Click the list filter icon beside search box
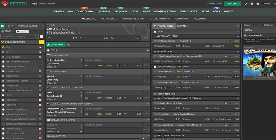 [x=41, y=36]
